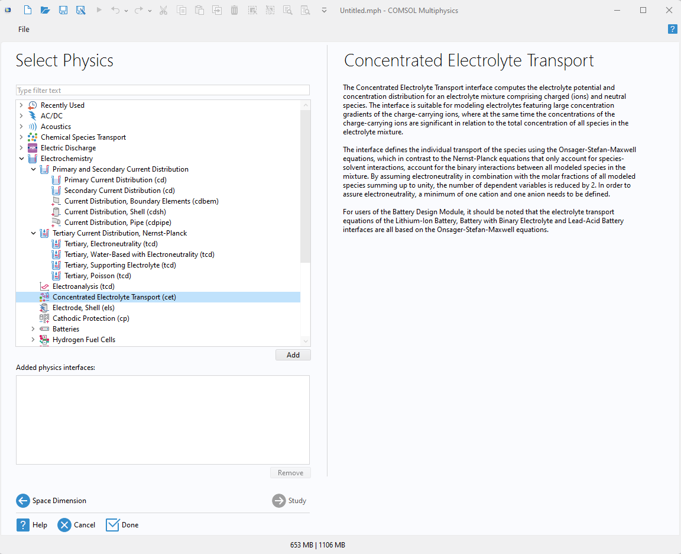Select Tertiary, Poisson (tcd)
Image resolution: width=681 pixels, height=554 pixels.
pos(98,276)
